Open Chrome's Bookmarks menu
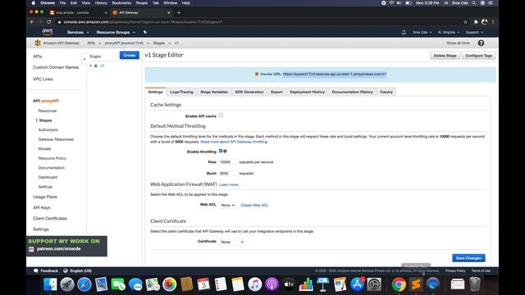 (121, 3)
